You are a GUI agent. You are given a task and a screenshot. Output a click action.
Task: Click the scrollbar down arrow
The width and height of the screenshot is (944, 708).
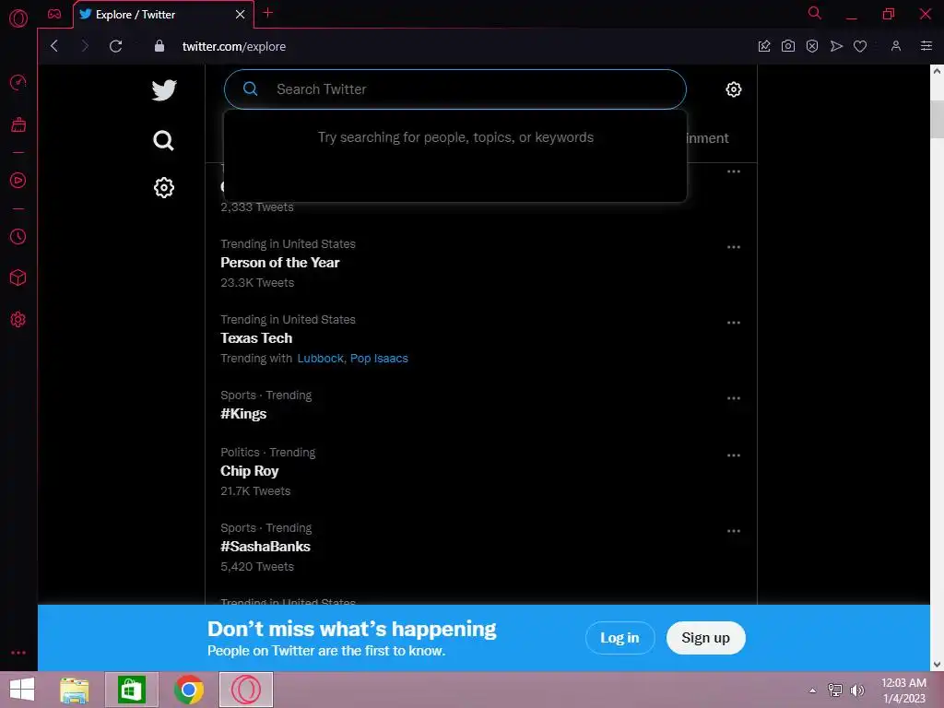point(937,665)
